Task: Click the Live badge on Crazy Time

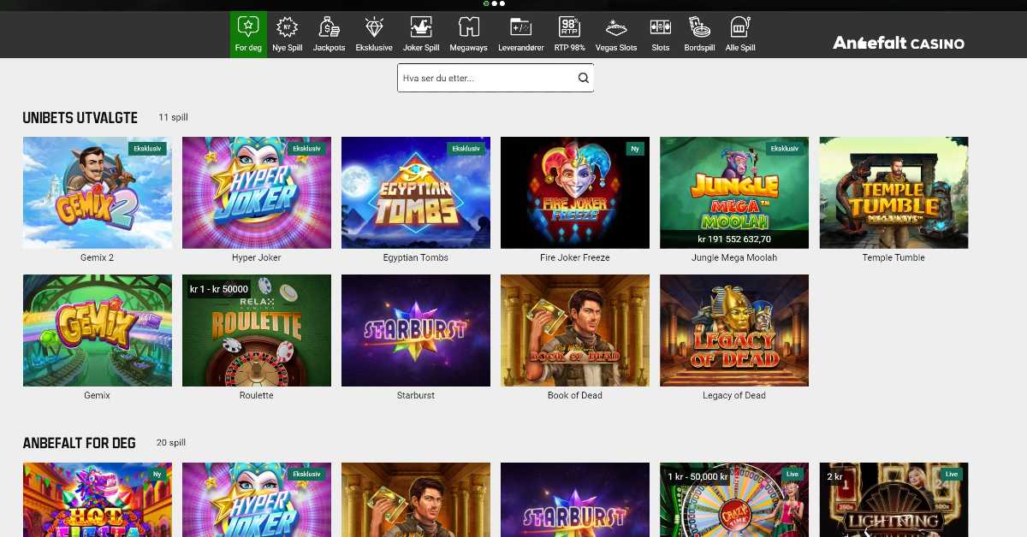Action: pos(793,474)
